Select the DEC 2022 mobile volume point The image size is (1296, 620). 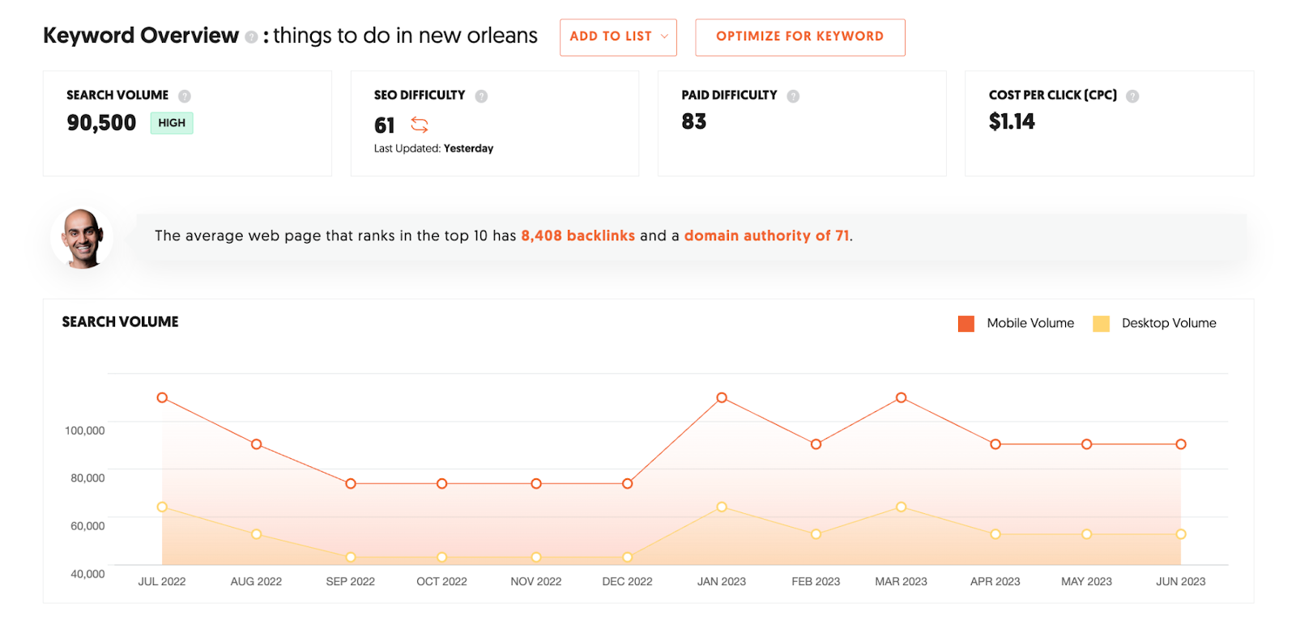628,484
